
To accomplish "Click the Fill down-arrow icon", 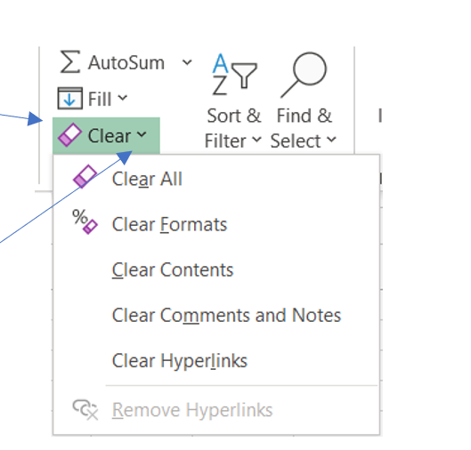I will tap(69, 98).
